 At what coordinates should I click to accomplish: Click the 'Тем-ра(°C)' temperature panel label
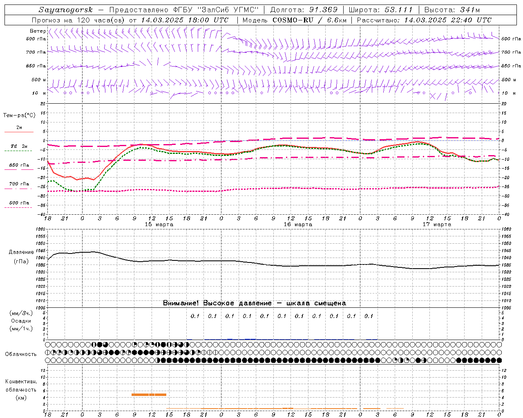pyautogui.click(x=19, y=116)
